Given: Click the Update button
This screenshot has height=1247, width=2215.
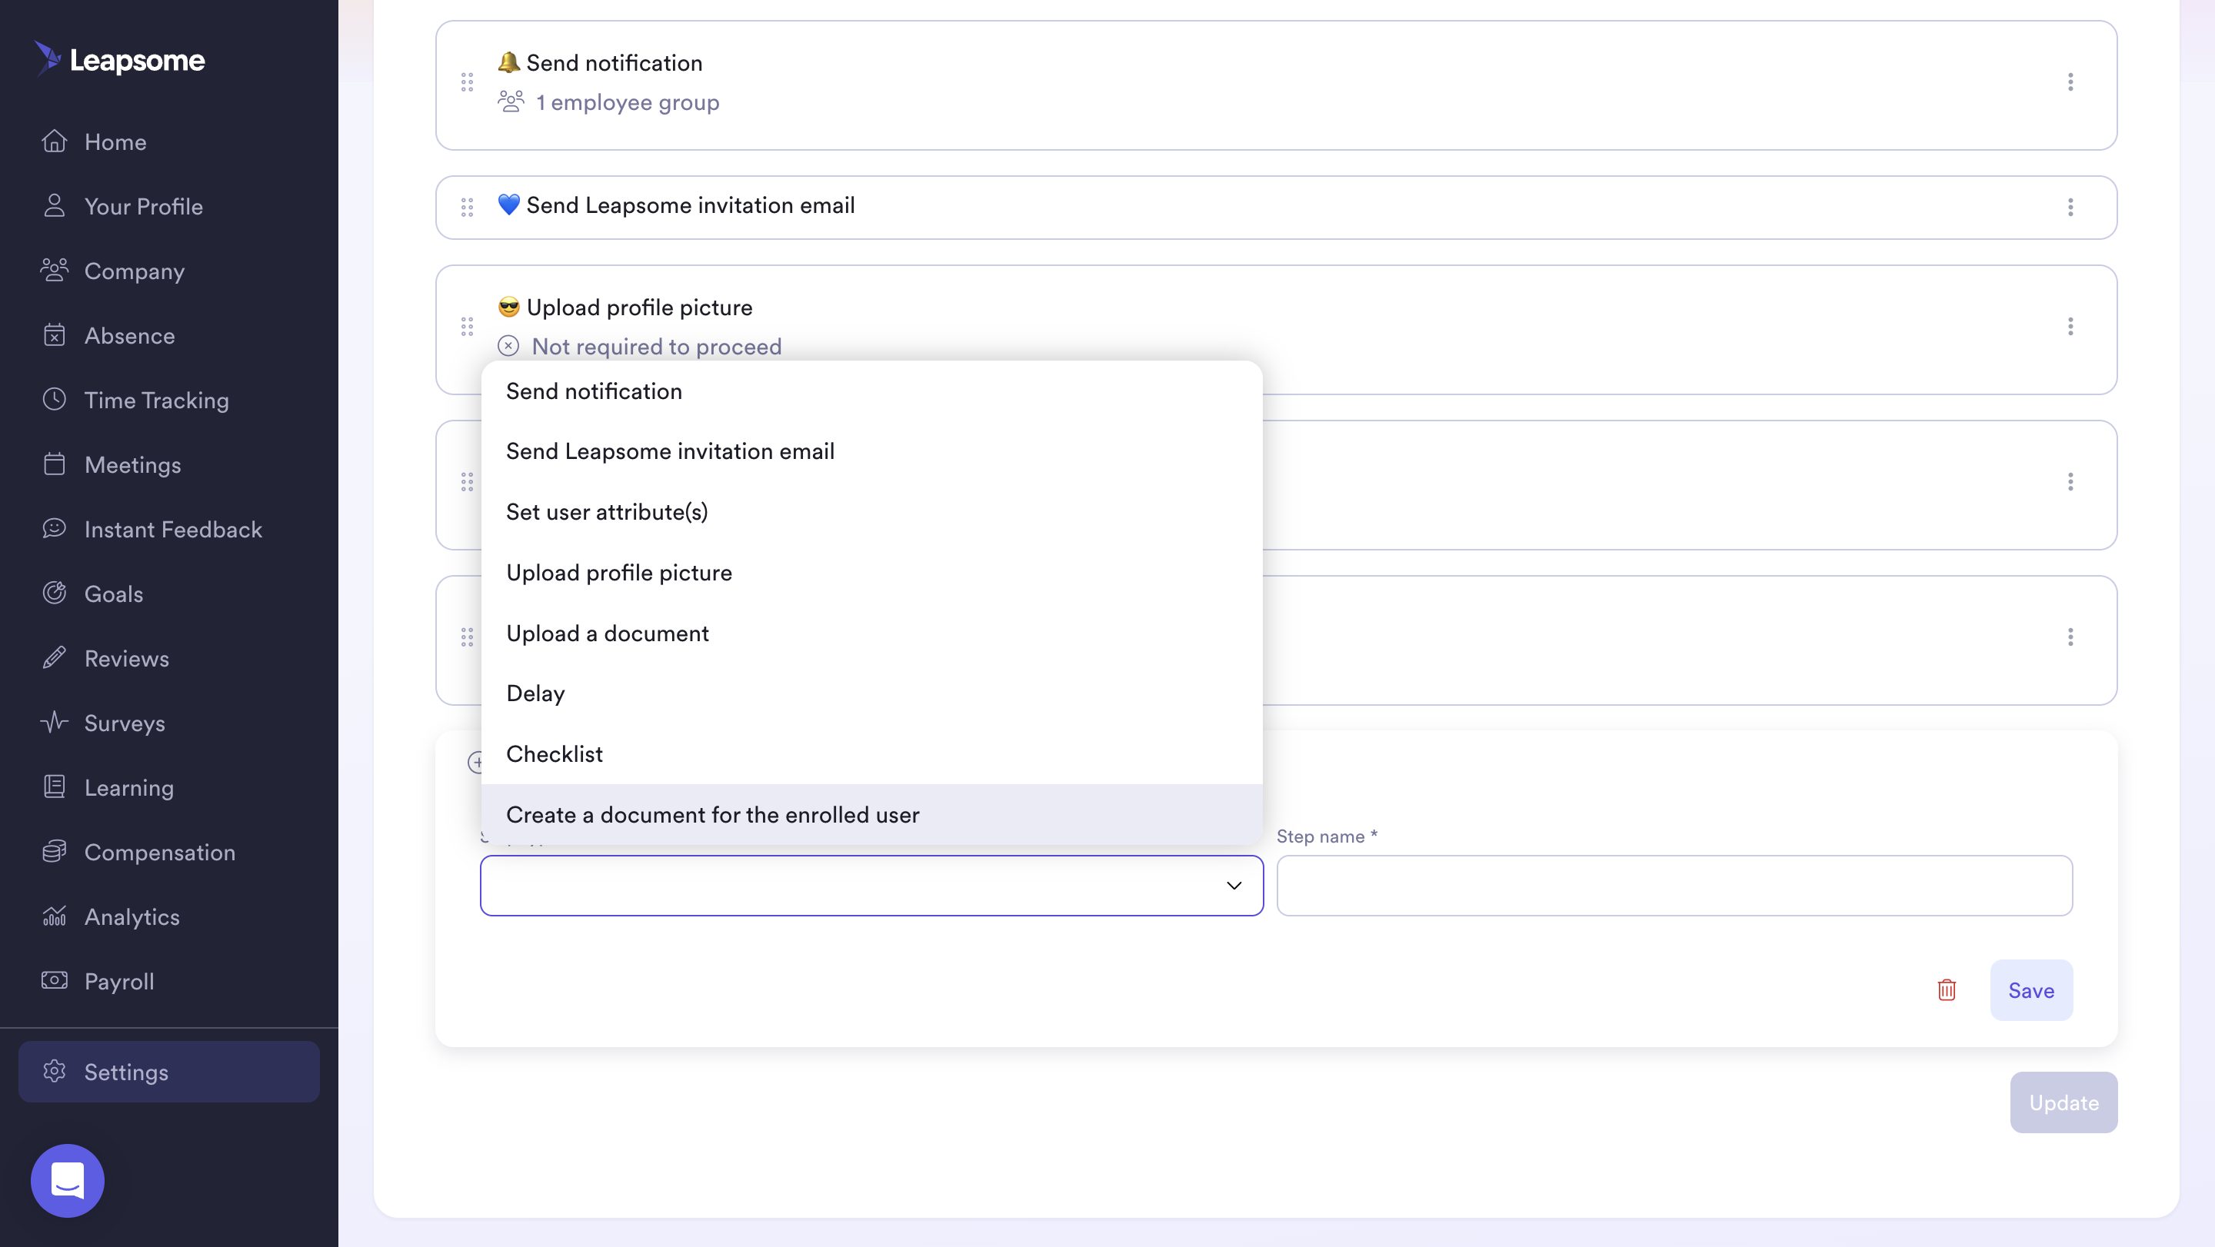Looking at the screenshot, I should [2063, 1102].
